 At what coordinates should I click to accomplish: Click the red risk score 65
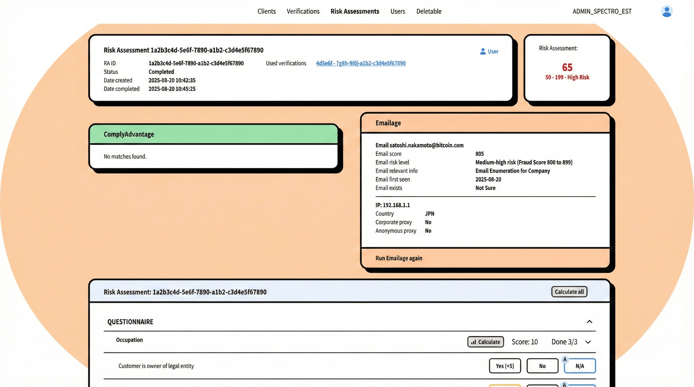point(567,67)
